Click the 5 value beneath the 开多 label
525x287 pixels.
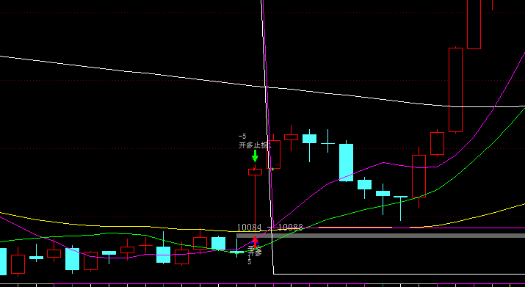[249, 262]
